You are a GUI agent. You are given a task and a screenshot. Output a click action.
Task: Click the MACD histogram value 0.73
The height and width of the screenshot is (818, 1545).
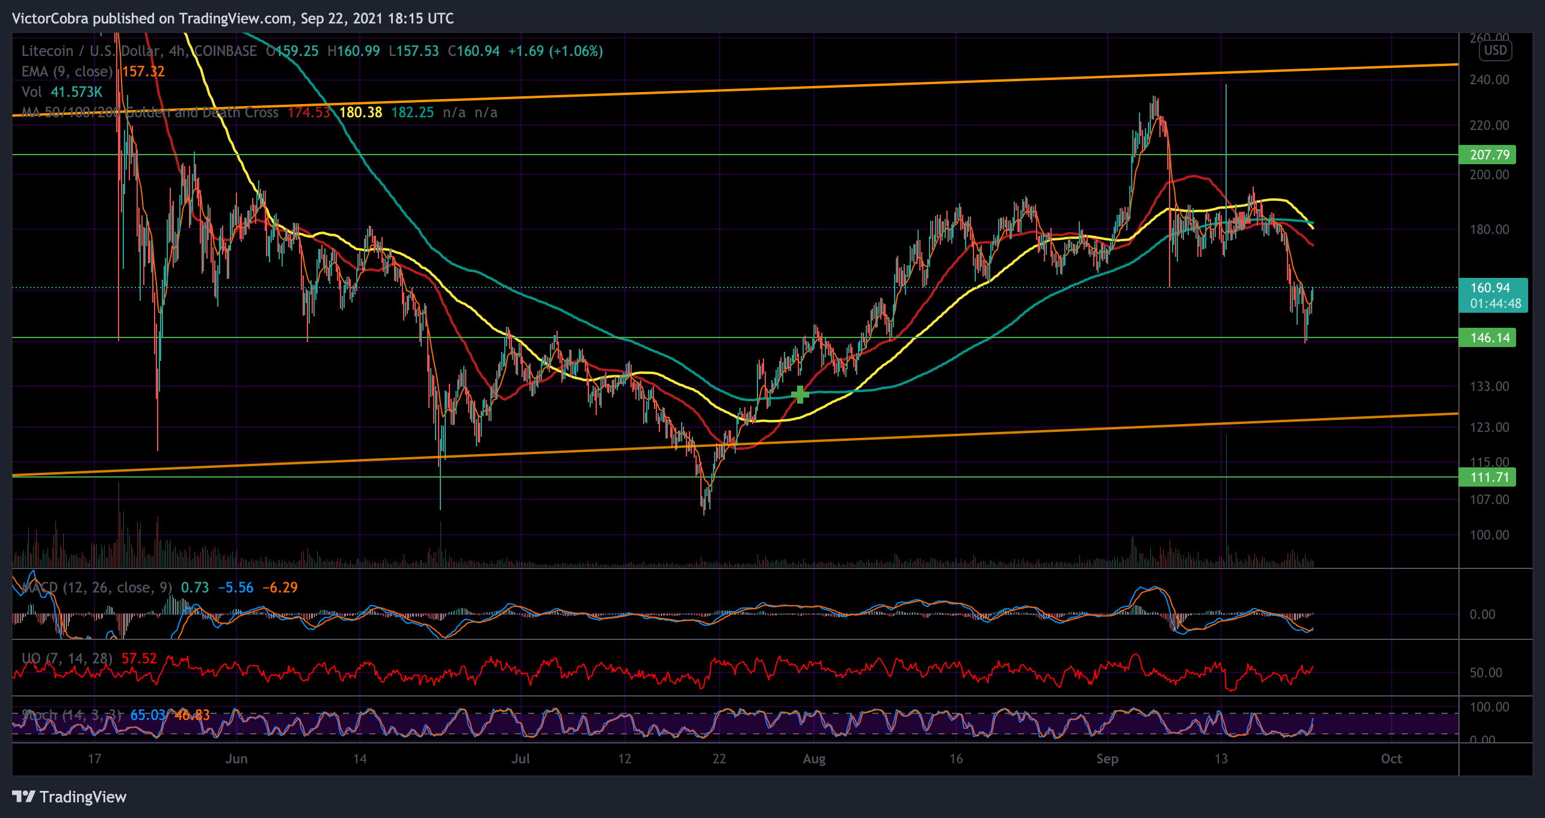tap(195, 588)
